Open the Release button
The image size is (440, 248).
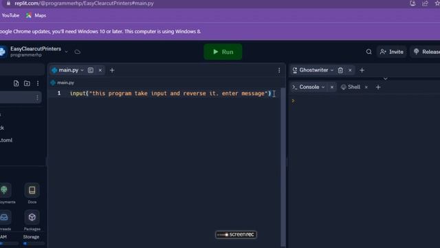pos(426,52)
